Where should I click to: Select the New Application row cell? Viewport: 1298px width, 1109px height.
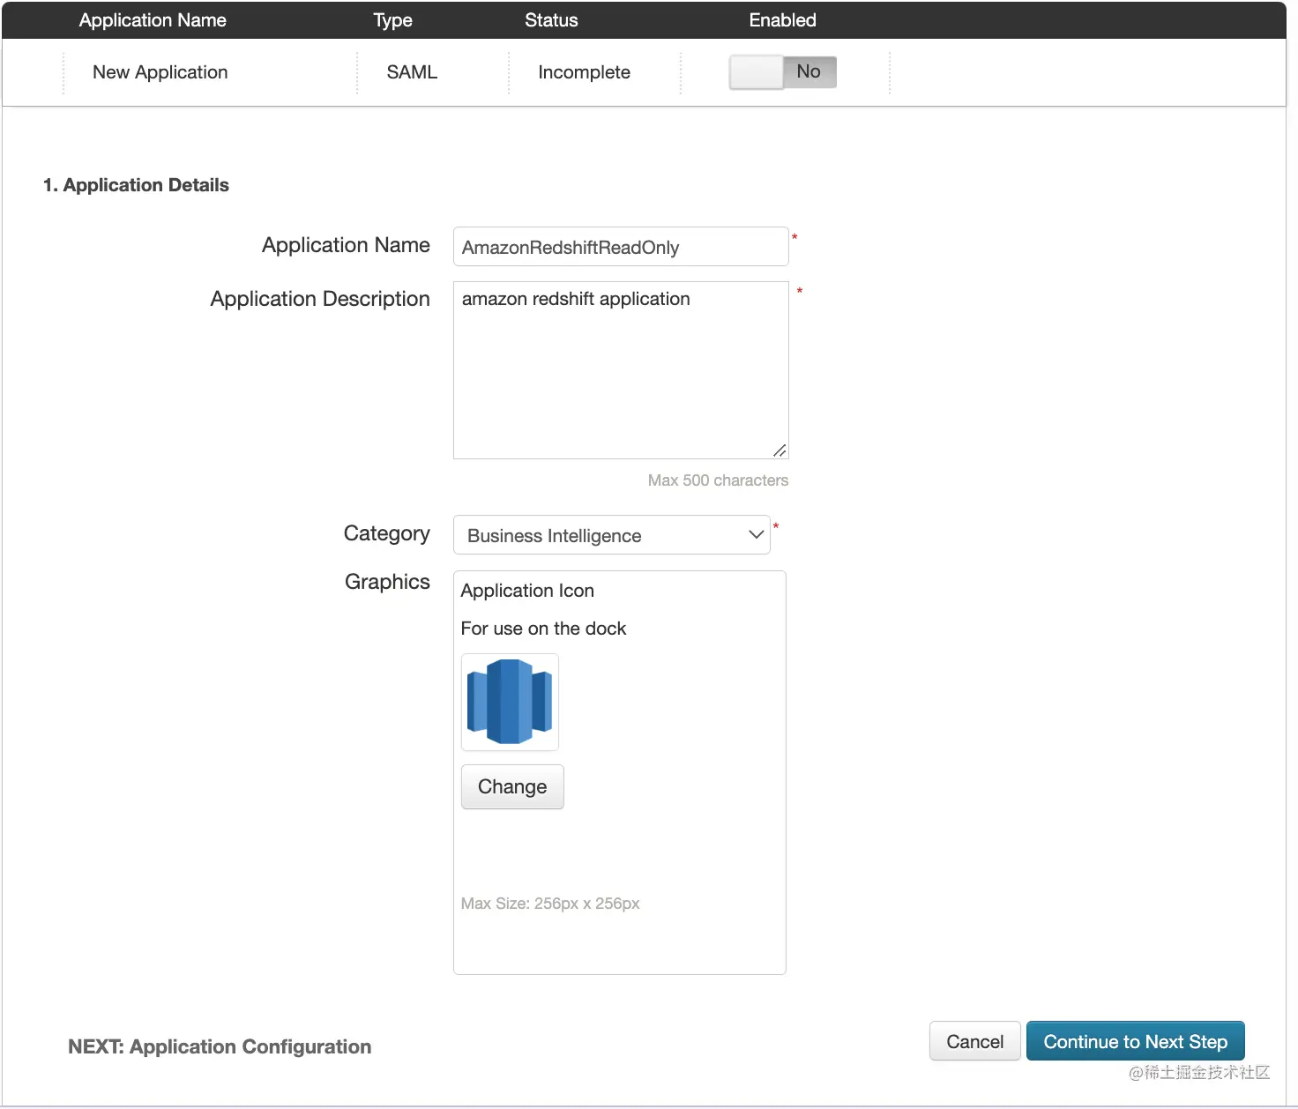coord(160,72)
